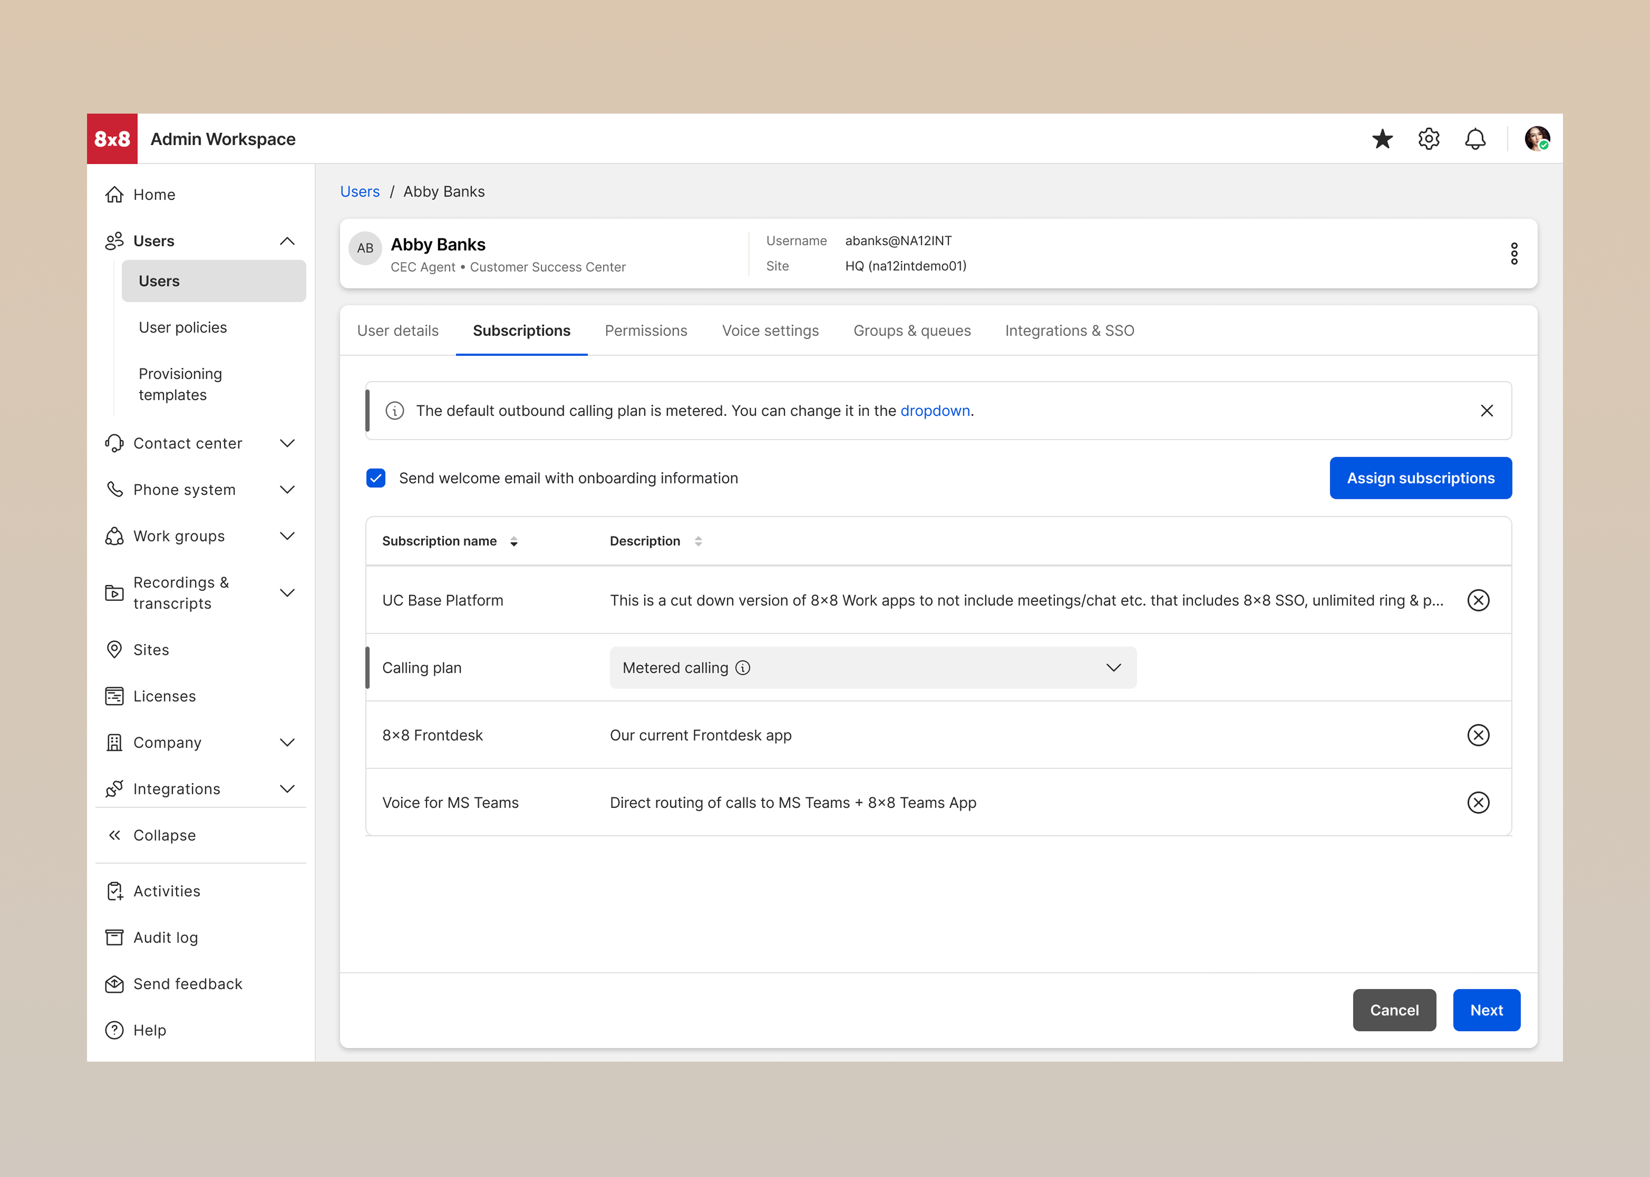Open the profile avatar menu
This screenshot has height=1177, width=1650.
[1537, 138]
